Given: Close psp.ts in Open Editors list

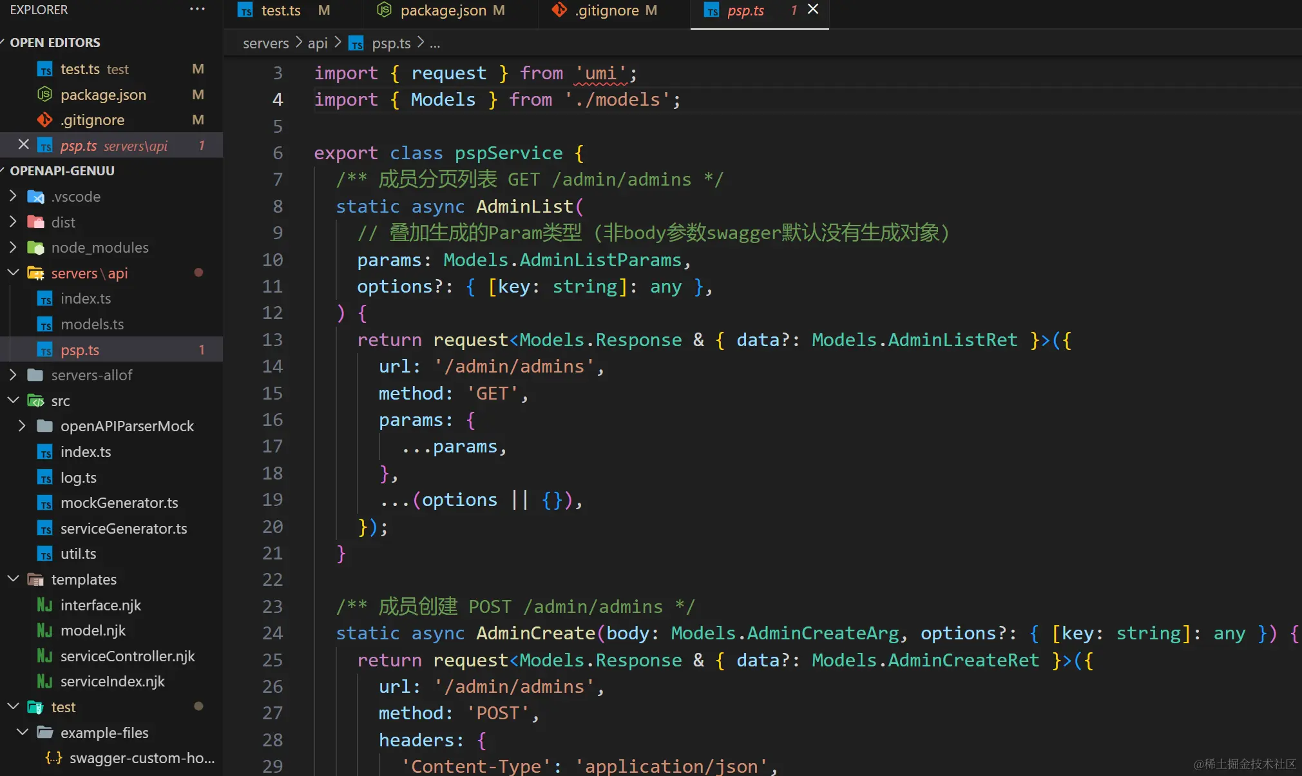Looking at the screenshot, I should pyautogui.click(x=23, y=144).
